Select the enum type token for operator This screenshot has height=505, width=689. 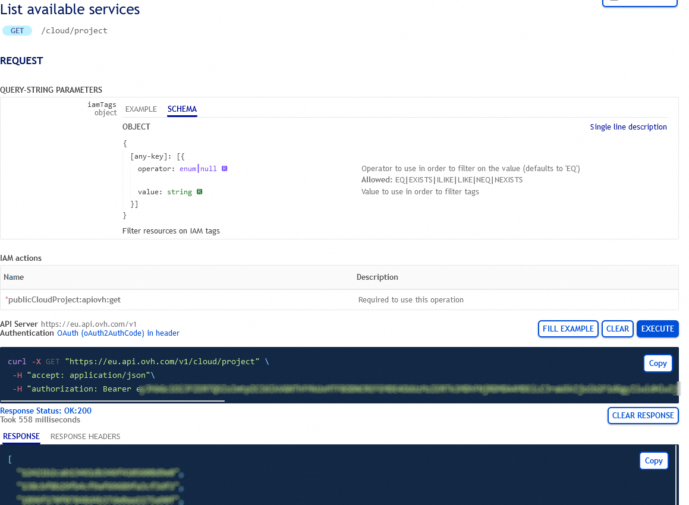[x=187, y=169]
